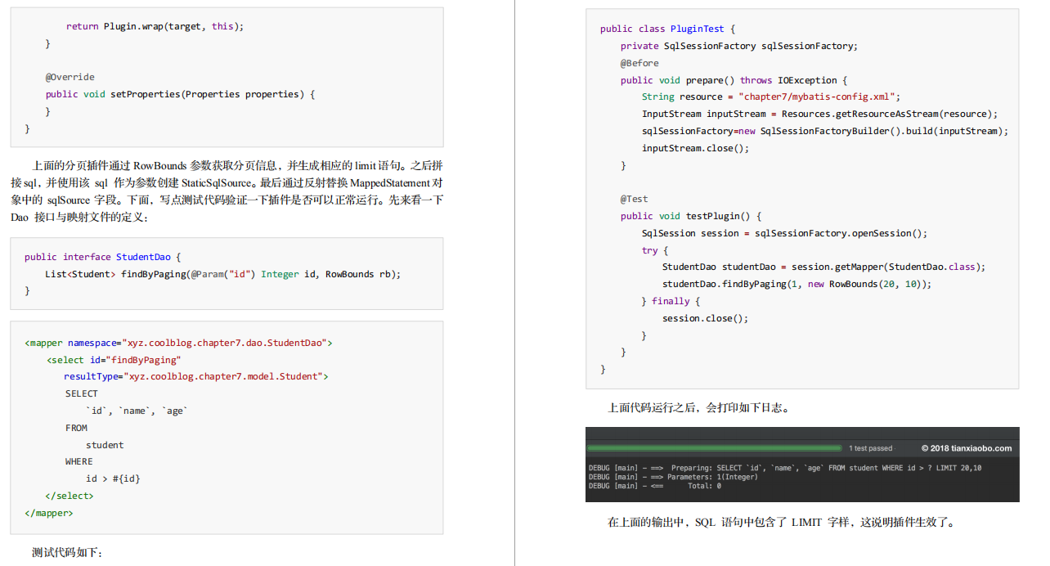Click the "InputStream inputStream = Resources.getResourceAsStream" line

point(820,114)
